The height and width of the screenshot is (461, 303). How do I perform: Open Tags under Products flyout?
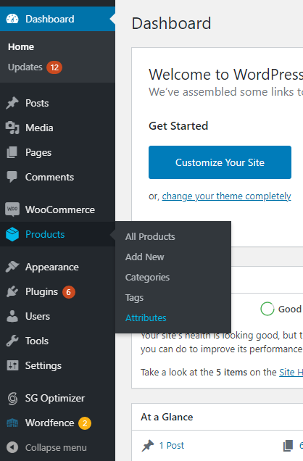134,297
